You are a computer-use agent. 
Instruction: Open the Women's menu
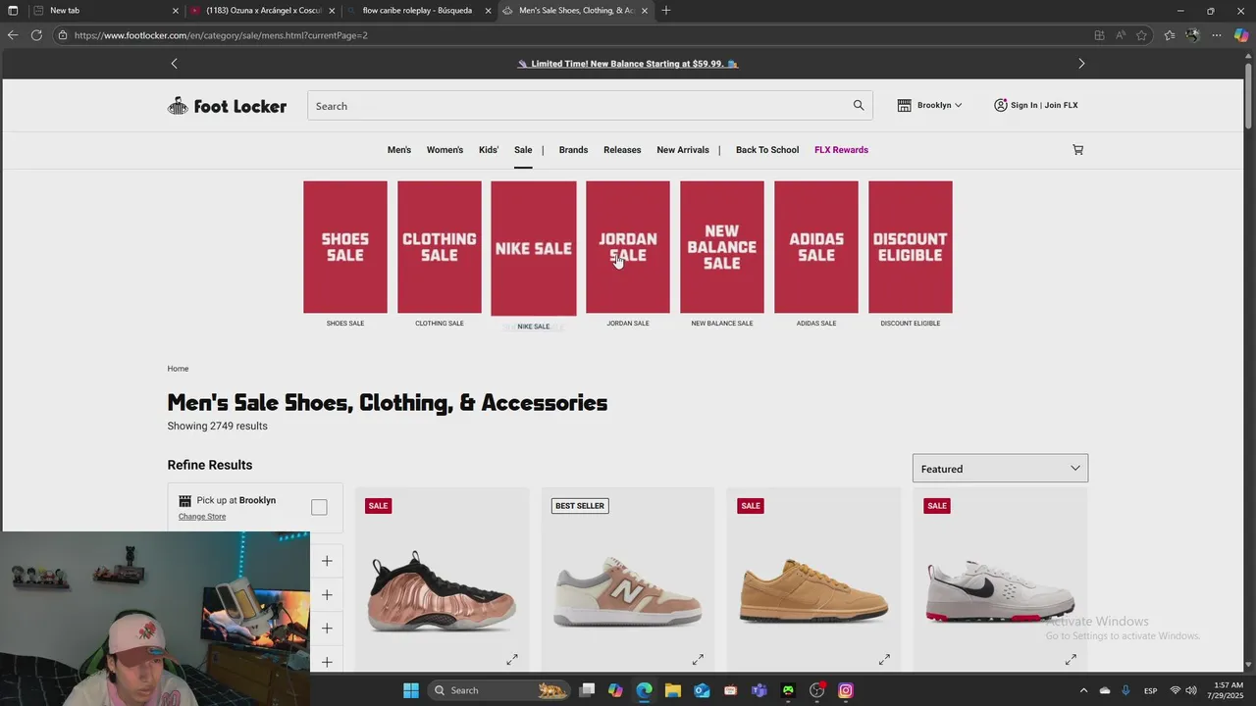click(x=445, y=150)
